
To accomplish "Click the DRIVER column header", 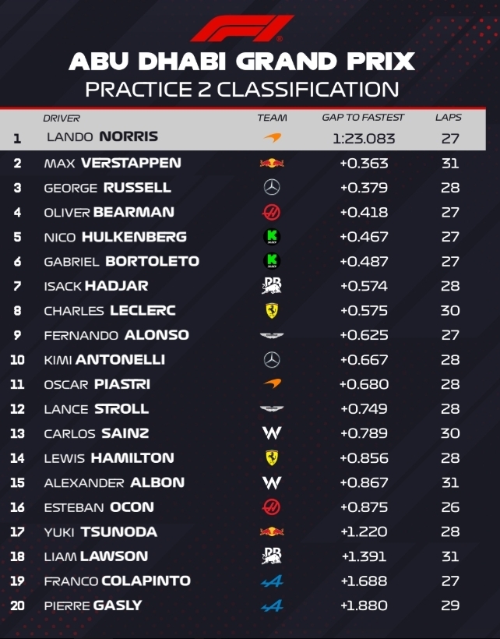I will 62,118.
